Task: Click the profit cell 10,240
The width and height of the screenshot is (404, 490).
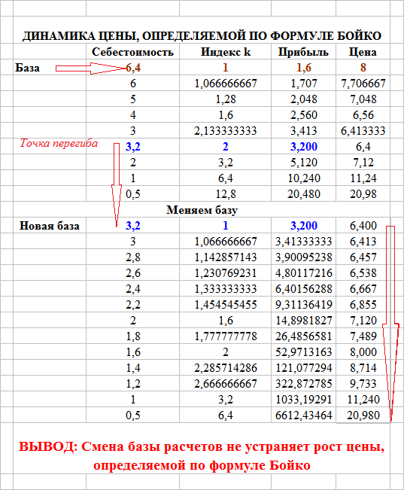Action: pyautogui.click(x=303, y=178)
